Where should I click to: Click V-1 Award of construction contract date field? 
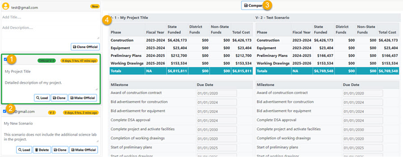click(217, 93)
